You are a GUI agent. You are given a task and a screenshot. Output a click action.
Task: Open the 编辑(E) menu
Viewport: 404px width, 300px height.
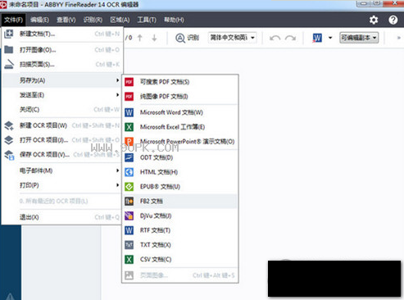pos(39,20)
